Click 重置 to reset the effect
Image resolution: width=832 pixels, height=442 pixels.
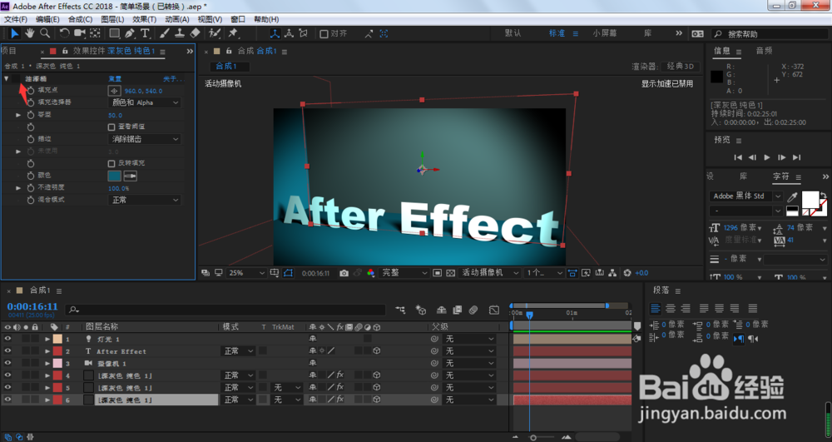[x=115, y=78]
